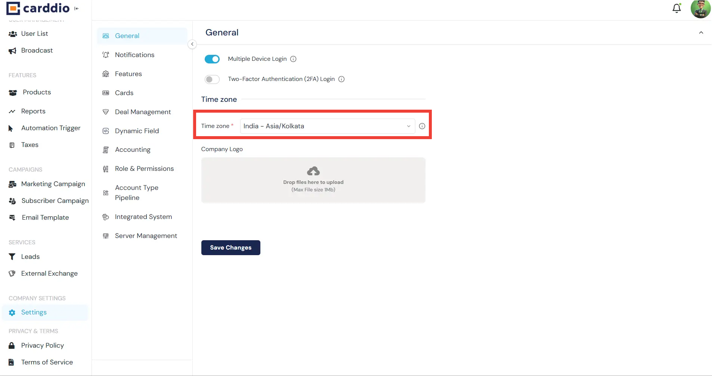Image resolution: width=712 pixels, height=376 pixels.
Task: Click the notification bell icon
Action: [x=677, y=9]
